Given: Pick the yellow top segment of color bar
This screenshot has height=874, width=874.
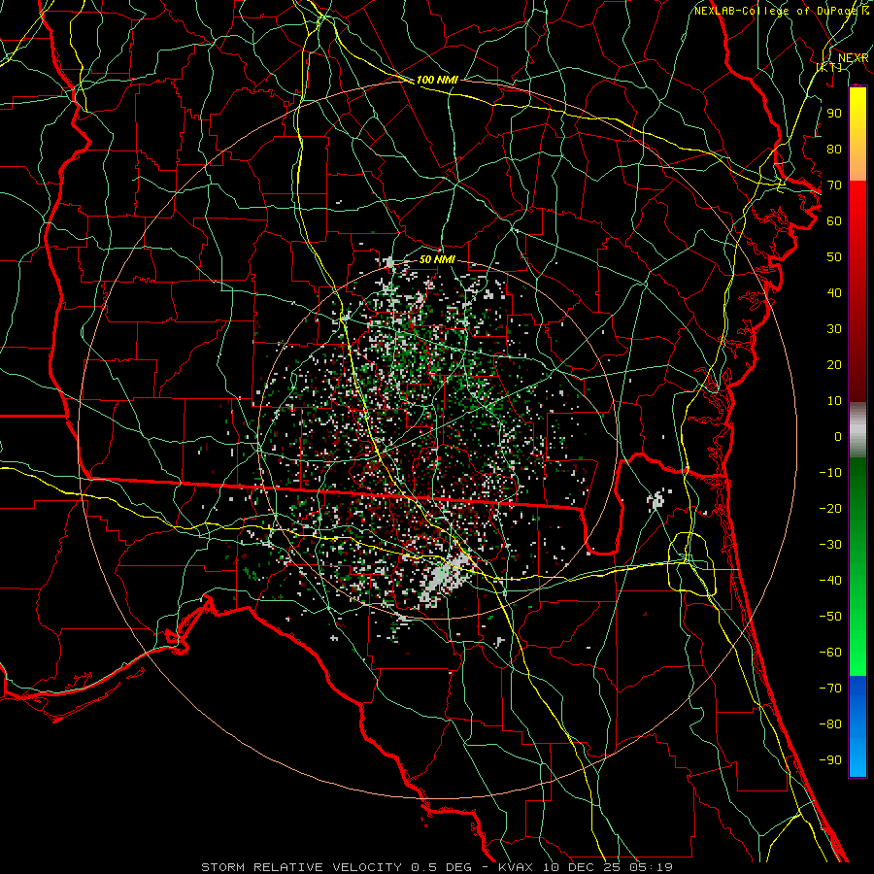Looking at the screenshot, I should click(857, 134).
